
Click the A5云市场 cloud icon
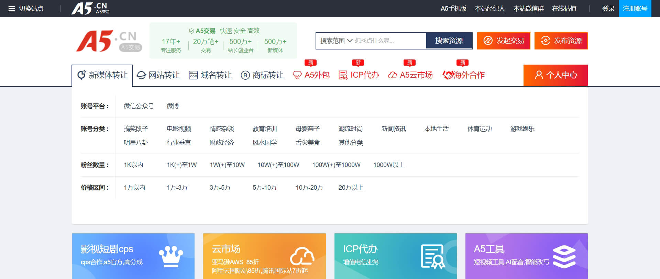pos(393,75)
